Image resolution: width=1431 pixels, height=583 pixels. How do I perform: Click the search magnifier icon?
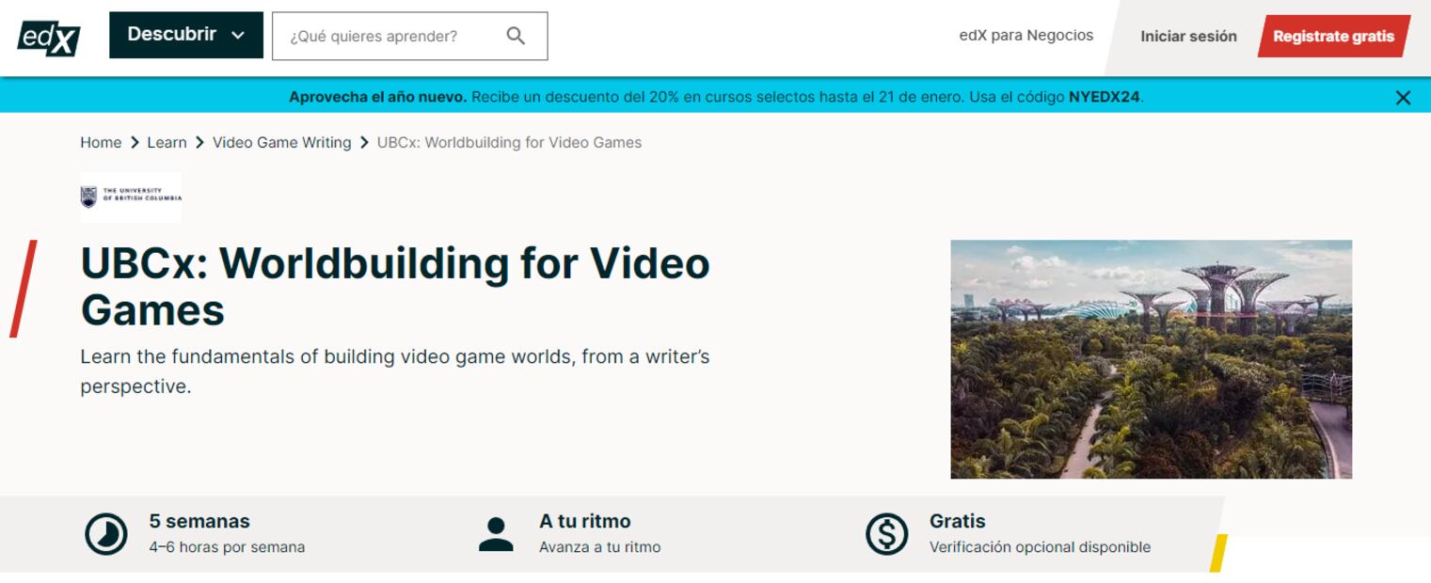tap(516, 36)
